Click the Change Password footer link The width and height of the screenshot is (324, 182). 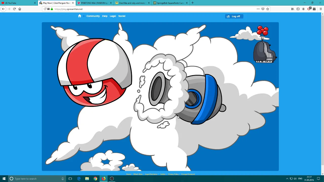click(x=188, y=174)
